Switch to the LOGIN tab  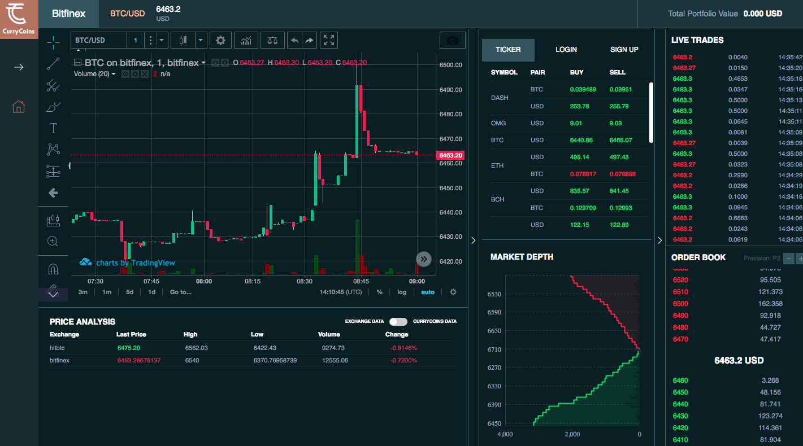tap(566, 50)
